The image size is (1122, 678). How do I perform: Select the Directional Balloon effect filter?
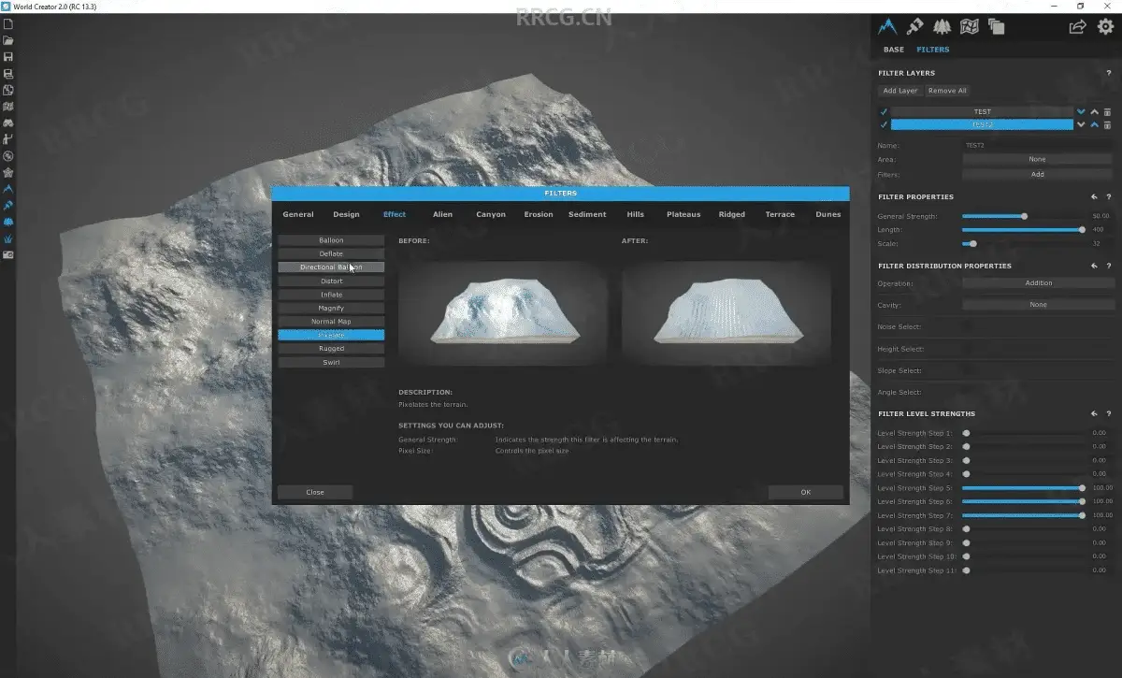click(331, 267)
